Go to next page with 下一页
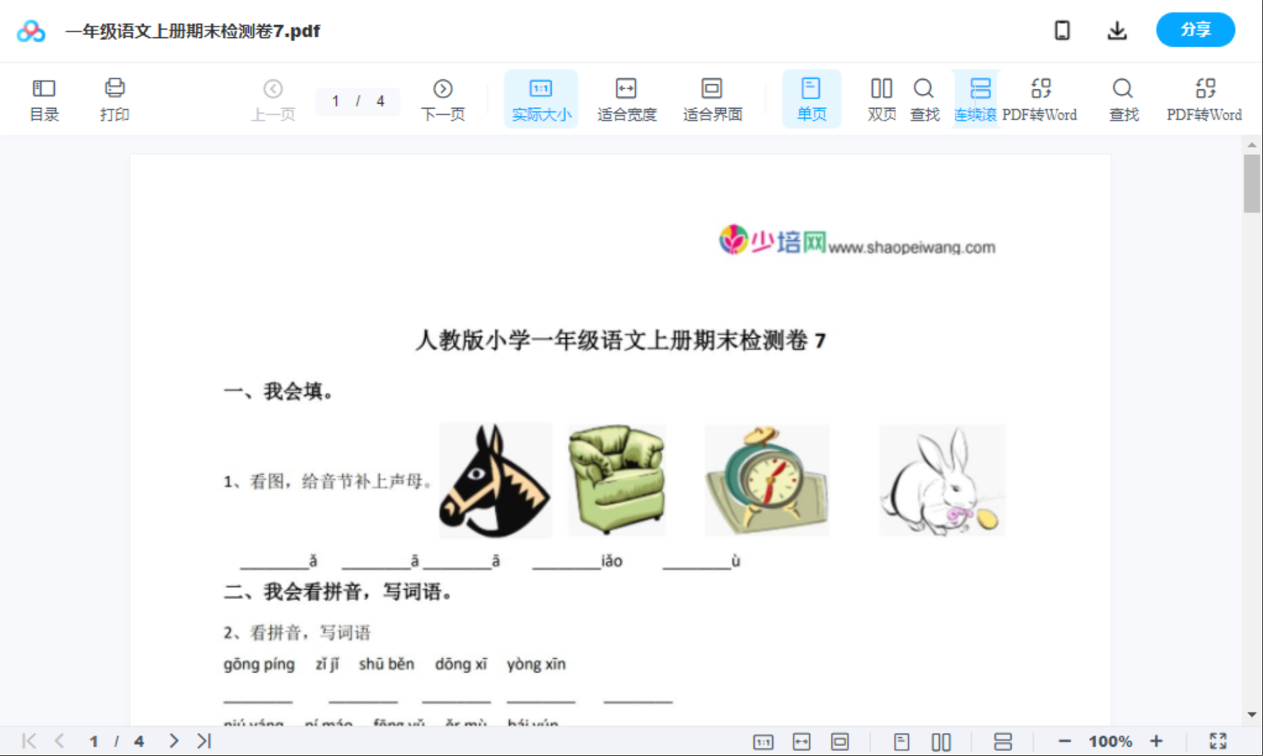 coord(443,98)
